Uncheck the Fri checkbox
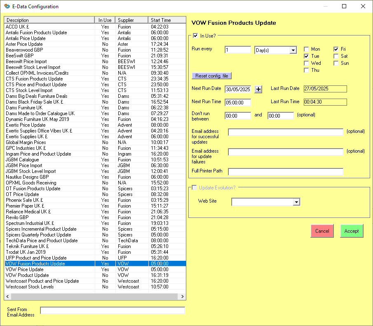373x326 pixels. [336, 49]
